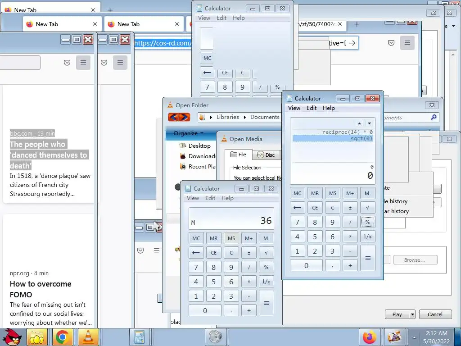Click the Documents breadcrumb in Open Folder
Image resolution: width=461 pixels, height=346 pixels.
click(x=265, y=117)
